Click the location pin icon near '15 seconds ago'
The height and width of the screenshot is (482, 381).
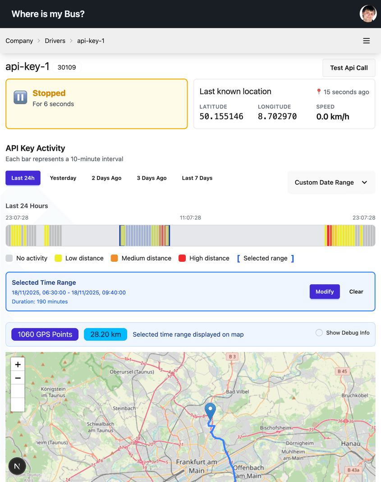click(x=319, y=92)
